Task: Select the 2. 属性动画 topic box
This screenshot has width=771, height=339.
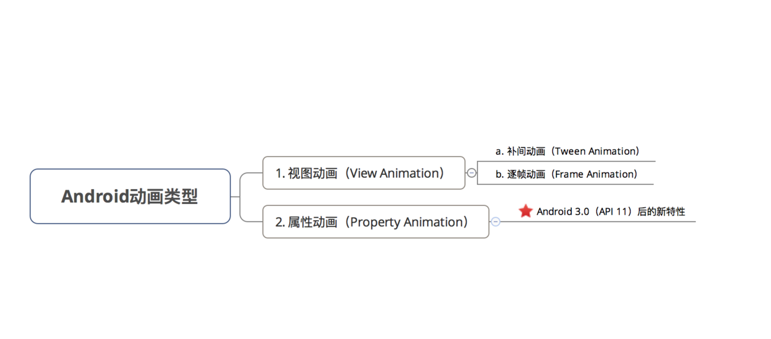Action: click(376, 221)
